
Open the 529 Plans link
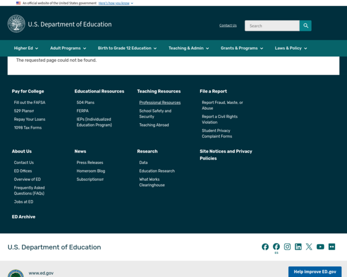(x=24, y=111)
